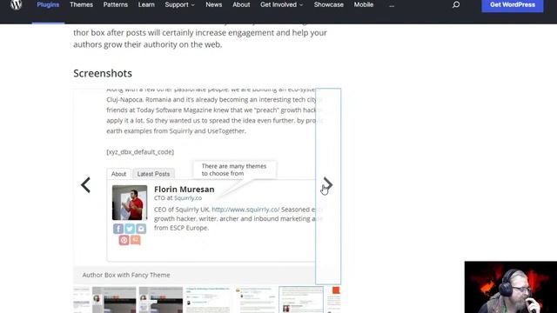
Task: Open the About menu item
Action: point(241,4)
